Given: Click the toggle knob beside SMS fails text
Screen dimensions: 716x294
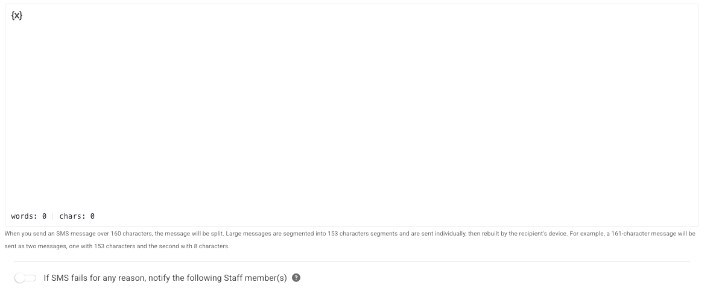Looking at the screenshot, I should pos(20,278).
